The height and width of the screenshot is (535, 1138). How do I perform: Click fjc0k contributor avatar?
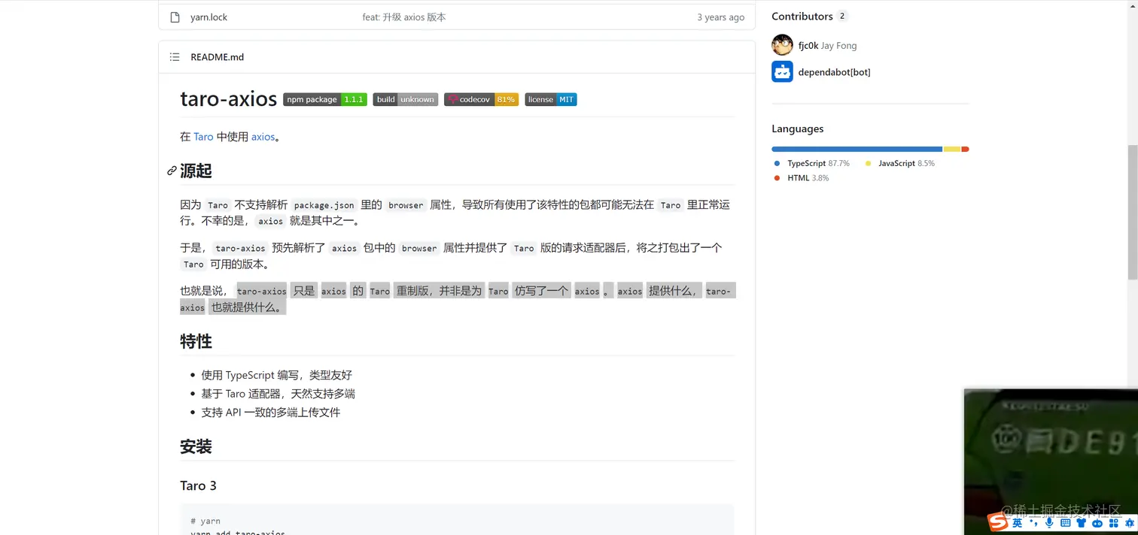click(x=782, y=45)
